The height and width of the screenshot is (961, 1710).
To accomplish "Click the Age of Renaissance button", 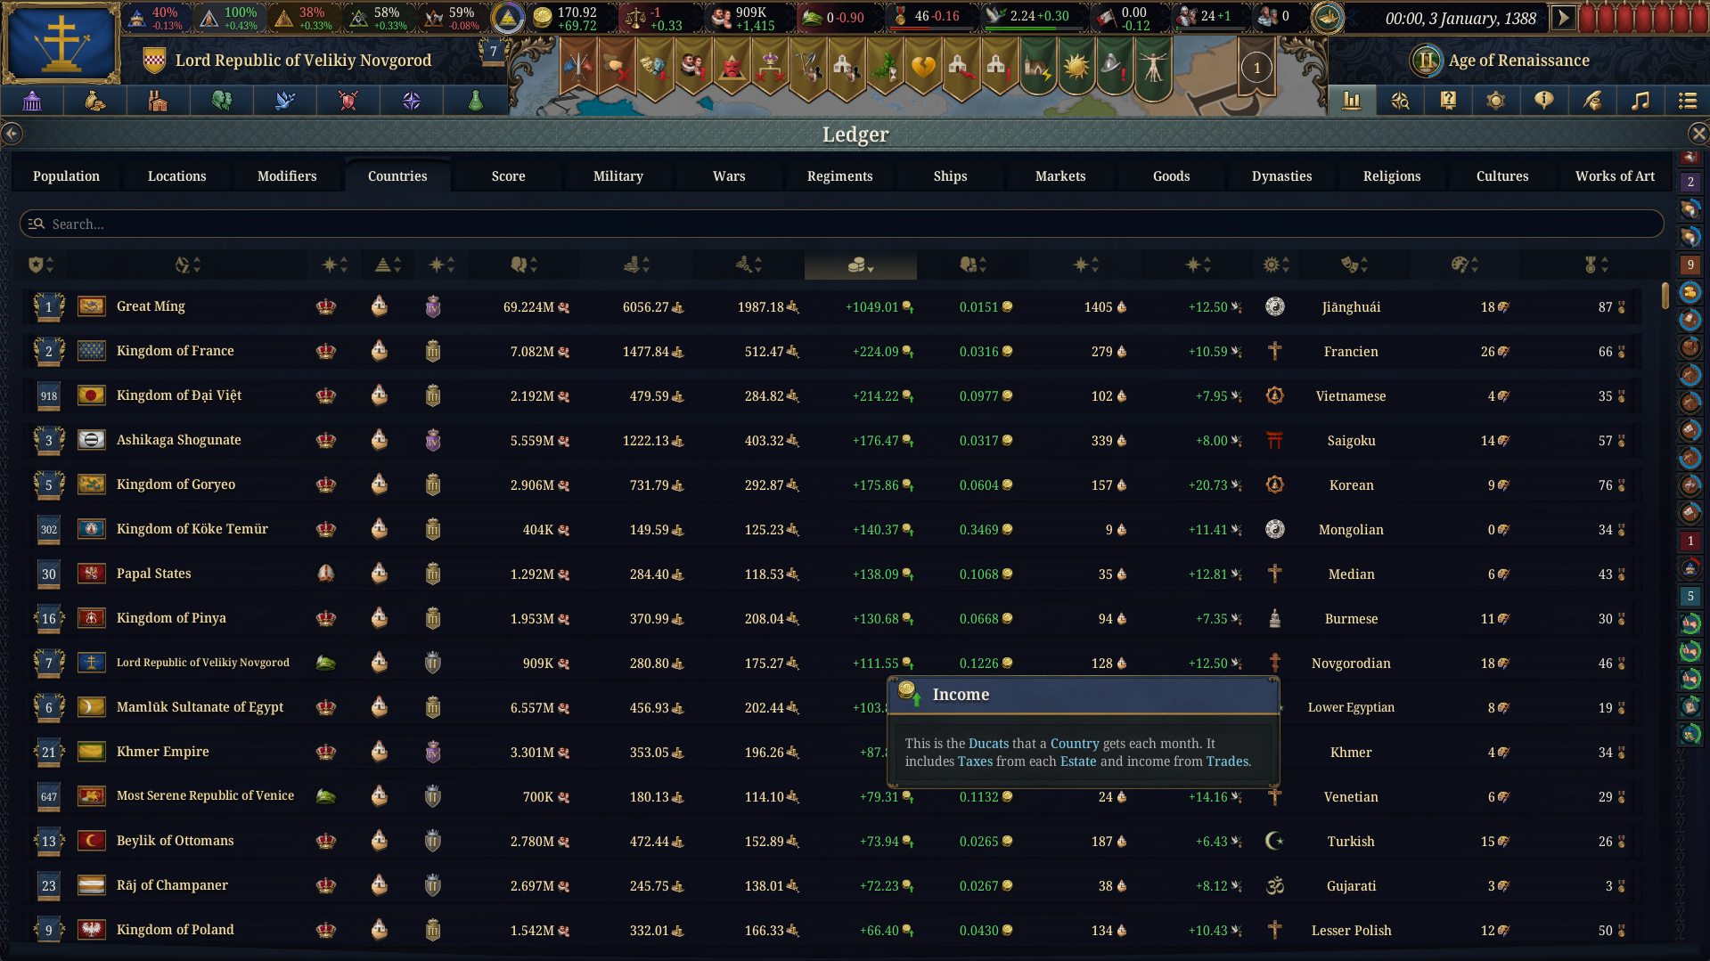I will pos(1501,61).
